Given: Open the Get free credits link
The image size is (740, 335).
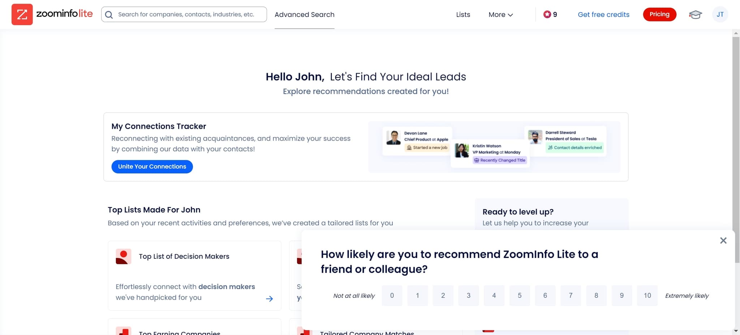Looking at the screenshot, I should click(603, 14).
